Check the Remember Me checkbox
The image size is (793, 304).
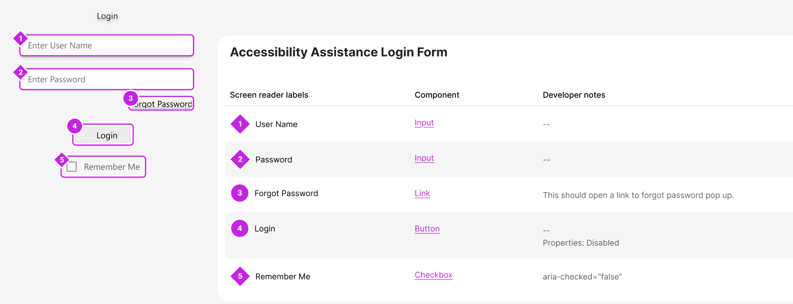point(72,167)
